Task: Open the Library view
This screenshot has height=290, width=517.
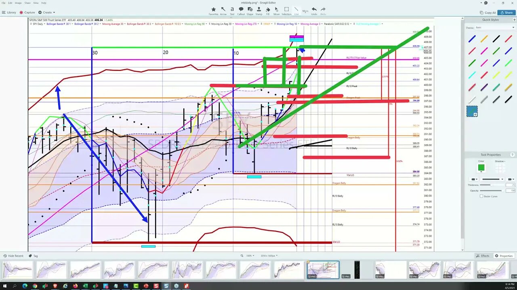Action: point(9,12)
